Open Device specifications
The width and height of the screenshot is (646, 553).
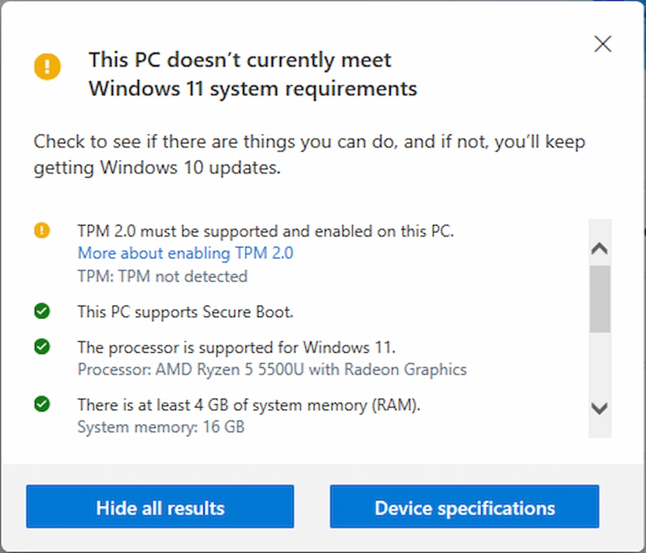pyautogui.click(x=464, y=506)
